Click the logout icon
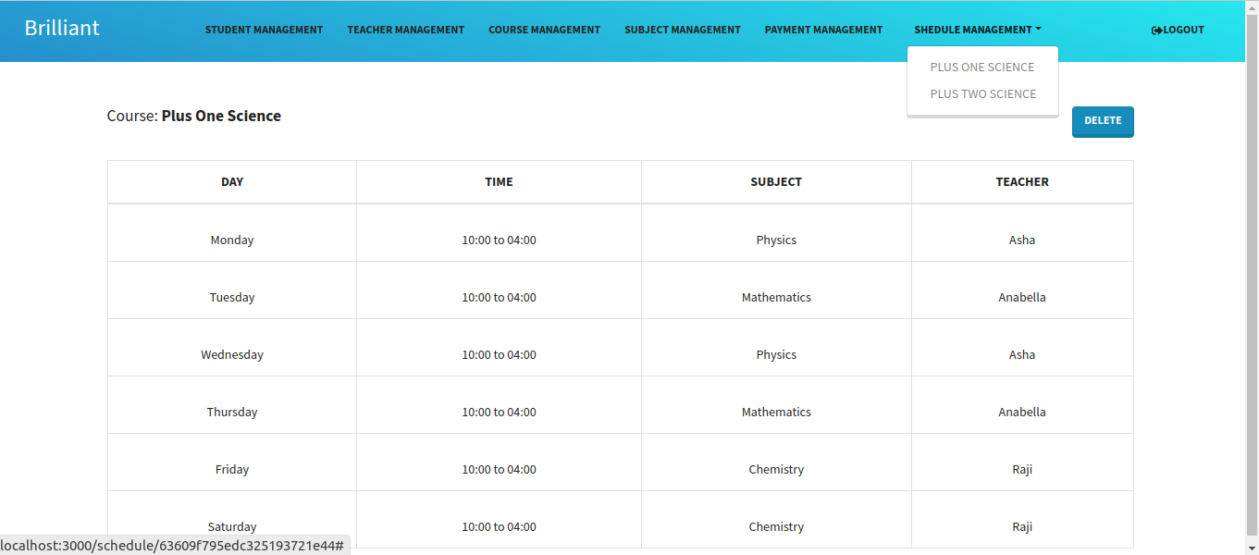This screenshot has width=1259, height=555. 1156,30
